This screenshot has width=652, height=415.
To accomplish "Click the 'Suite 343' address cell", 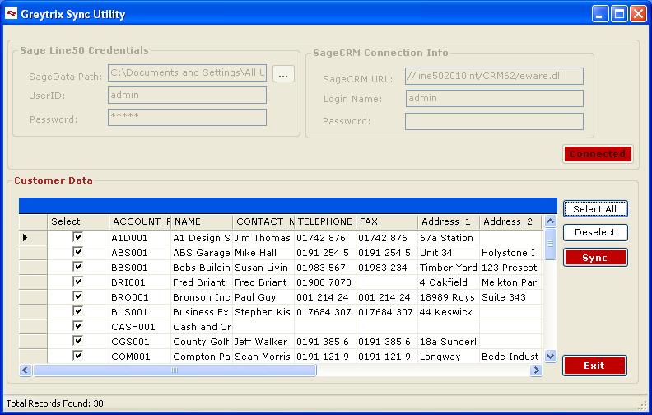I will (510, 297).
